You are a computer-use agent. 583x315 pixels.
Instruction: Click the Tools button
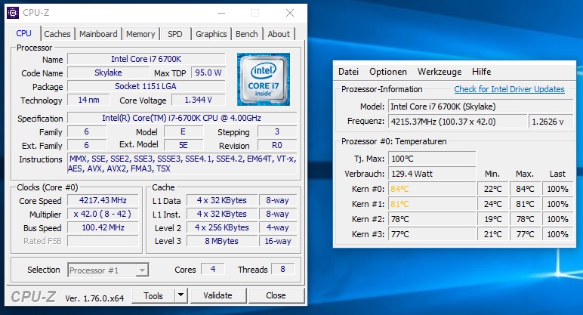coord(153,295)
